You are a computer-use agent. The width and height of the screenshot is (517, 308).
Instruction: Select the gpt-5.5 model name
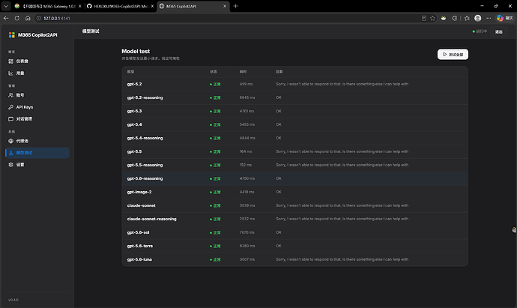[135, 151]
